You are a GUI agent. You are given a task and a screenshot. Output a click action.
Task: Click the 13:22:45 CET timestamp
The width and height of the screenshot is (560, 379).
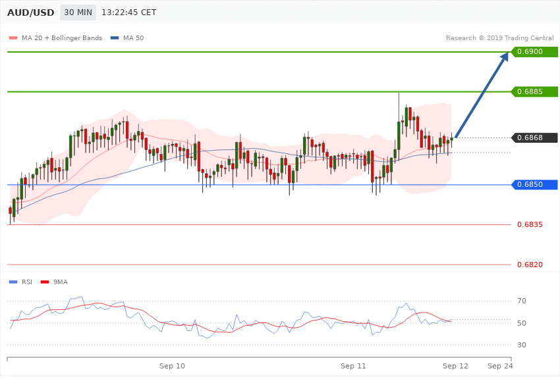(129, 13)
